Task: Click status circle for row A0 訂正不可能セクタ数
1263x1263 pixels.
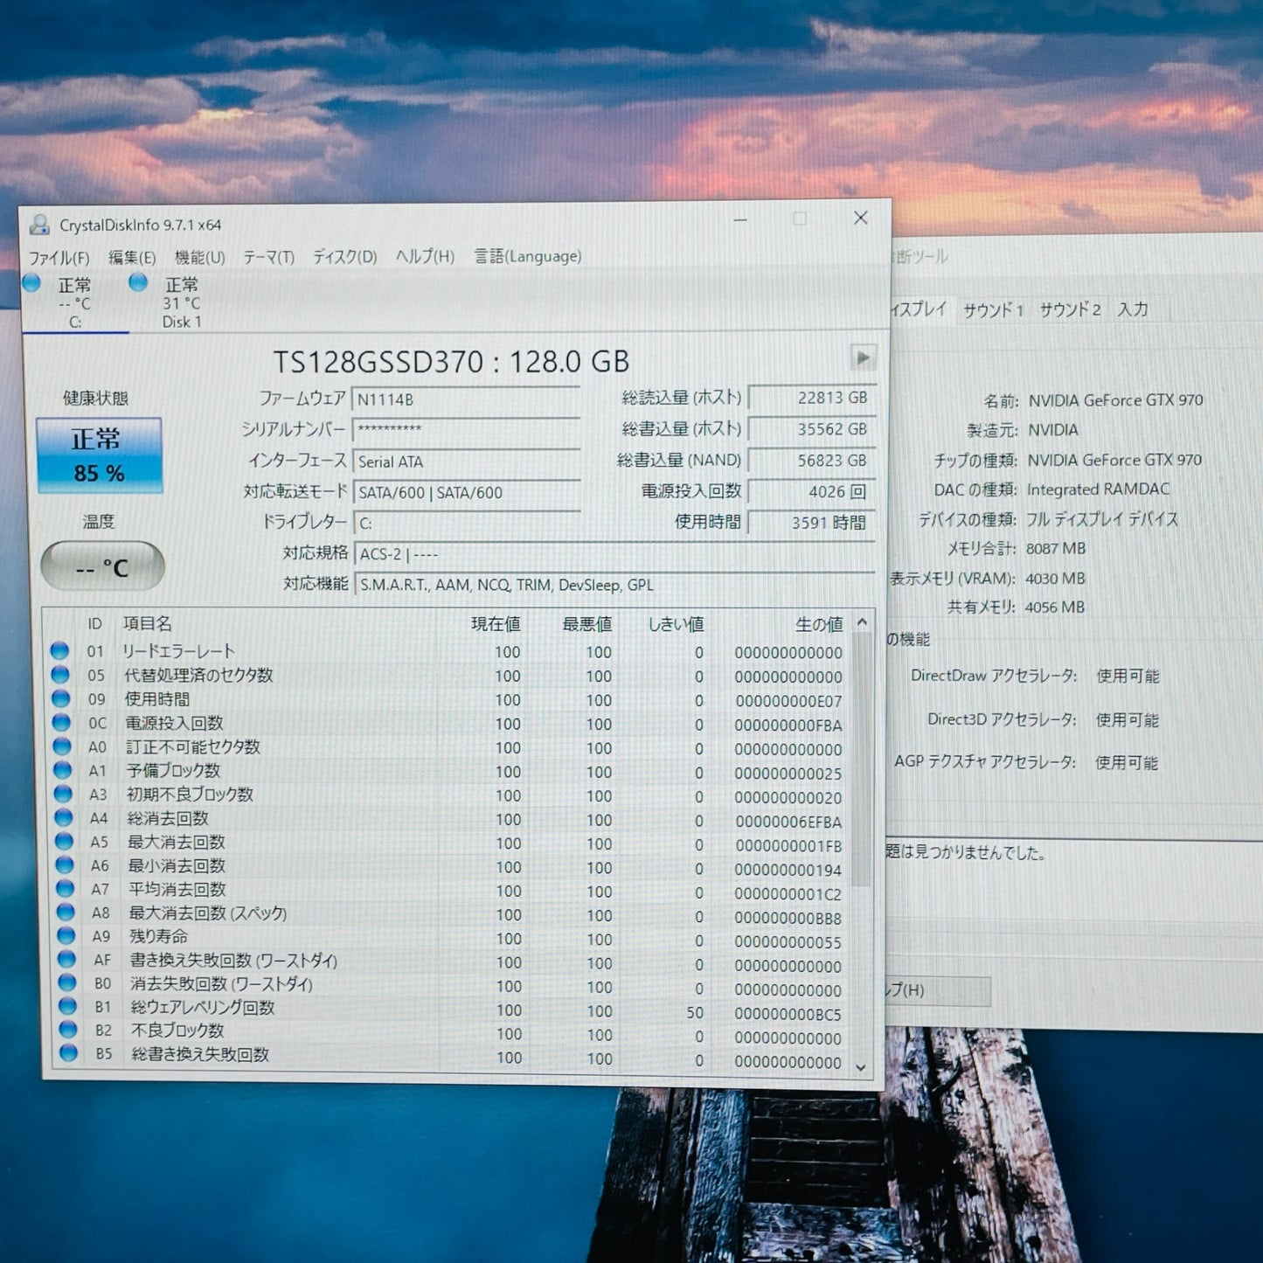Action: coord(62,746)
